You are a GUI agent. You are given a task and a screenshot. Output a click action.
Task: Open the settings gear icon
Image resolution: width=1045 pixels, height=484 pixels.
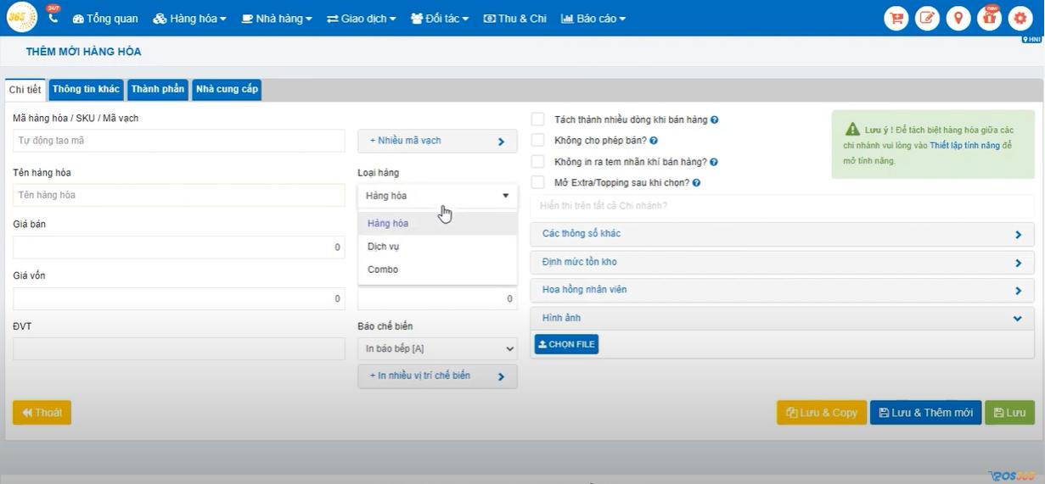1020,18
